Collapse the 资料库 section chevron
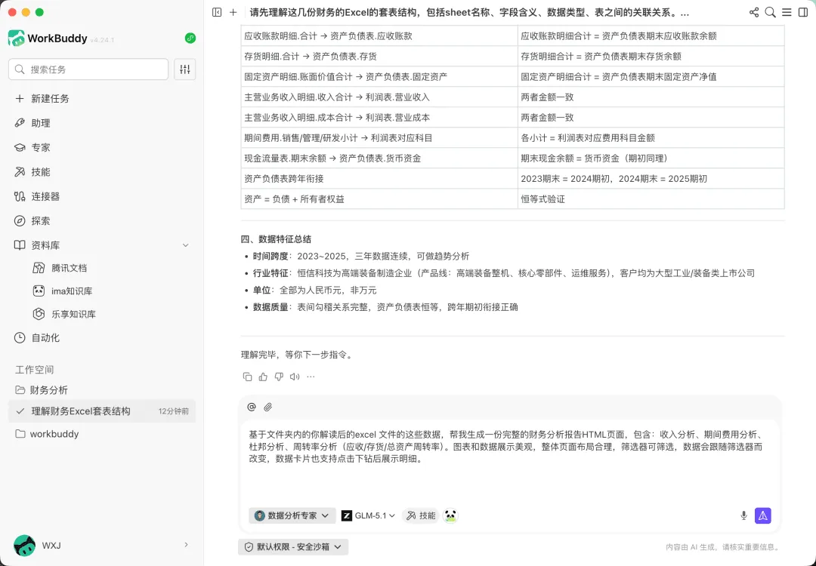Screen dimensions: 816x566 point(185,245)
